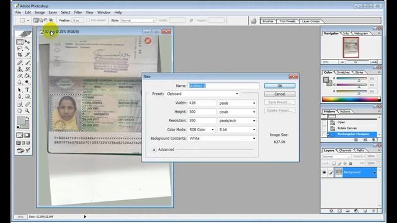The image size is (397, 223).
Task: Click the Save Preset button
Action: (x=280, y=102)
